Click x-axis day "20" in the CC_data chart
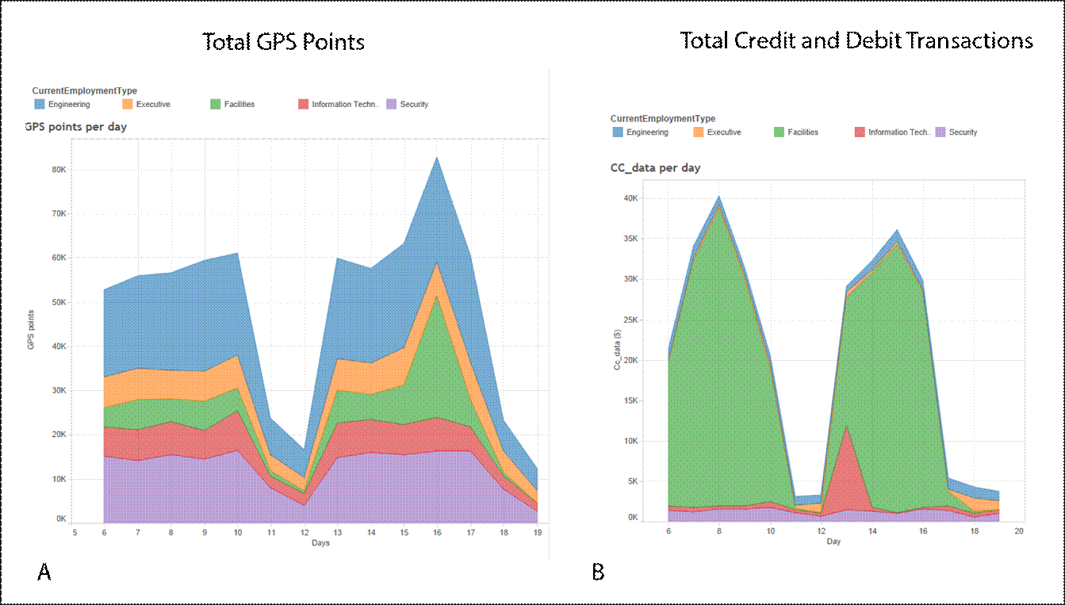This screenshot has height=605, width=1065. 1020,530
